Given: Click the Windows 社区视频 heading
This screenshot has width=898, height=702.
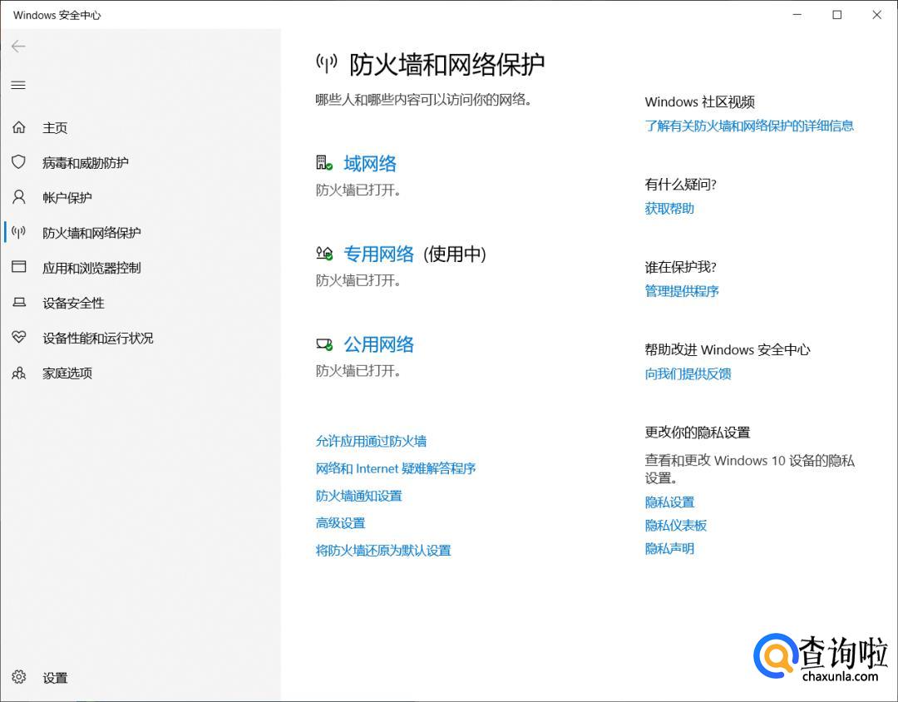Looking at the screenshot, I should tap(700, 102).
